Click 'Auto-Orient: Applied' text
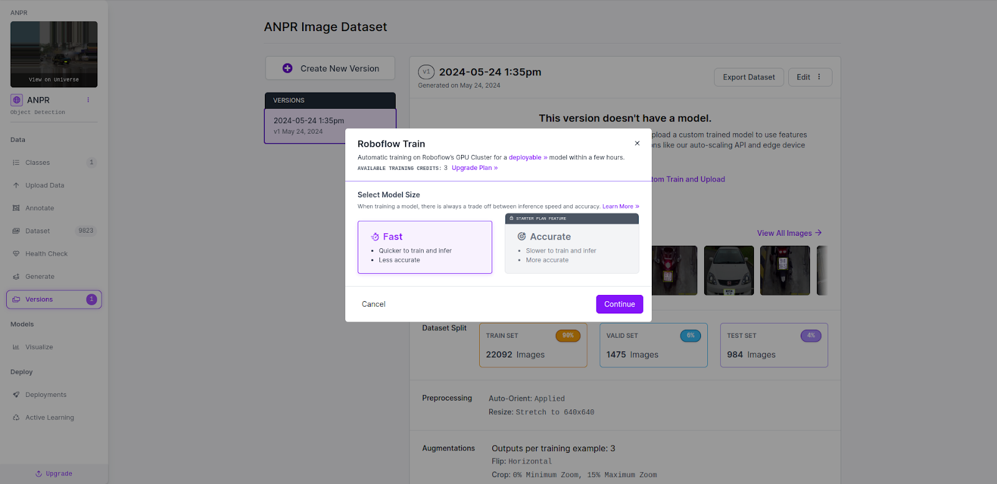 (527, 398)
